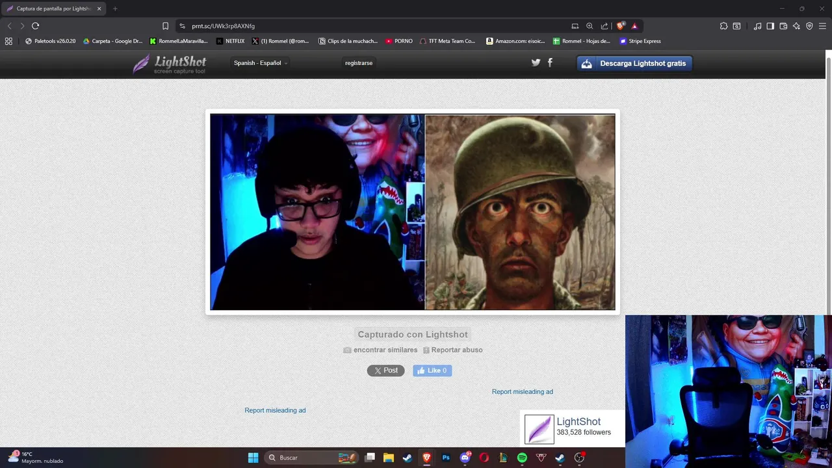Open the Windows Start menu
The width and height of the screenshot is (832, 468).
[253, 458]
